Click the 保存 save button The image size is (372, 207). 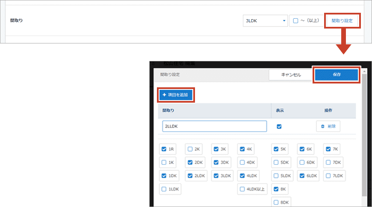[337, 75]
